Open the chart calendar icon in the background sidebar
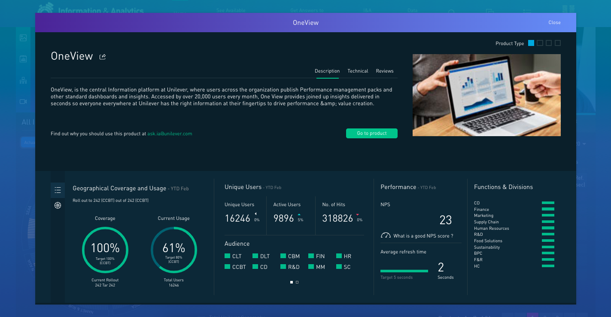 (23, 59)
